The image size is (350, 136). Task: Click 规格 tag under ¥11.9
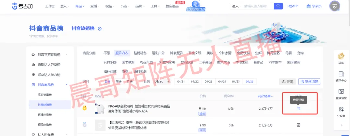(202, 113)
